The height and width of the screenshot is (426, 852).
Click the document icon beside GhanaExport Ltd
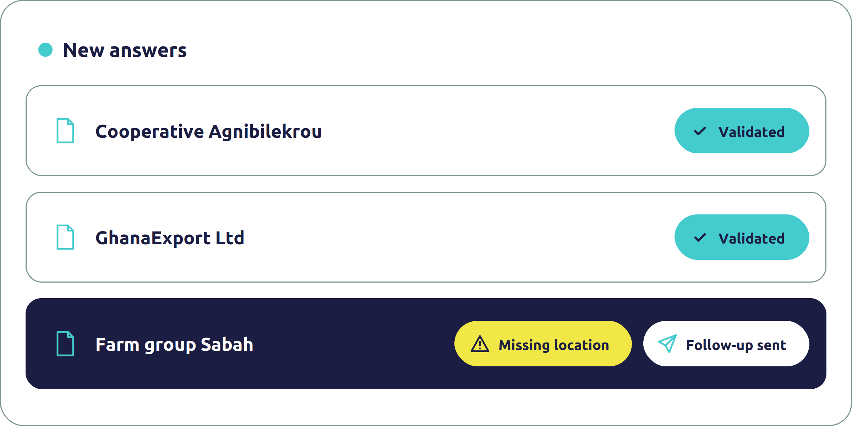click(65, 237)
